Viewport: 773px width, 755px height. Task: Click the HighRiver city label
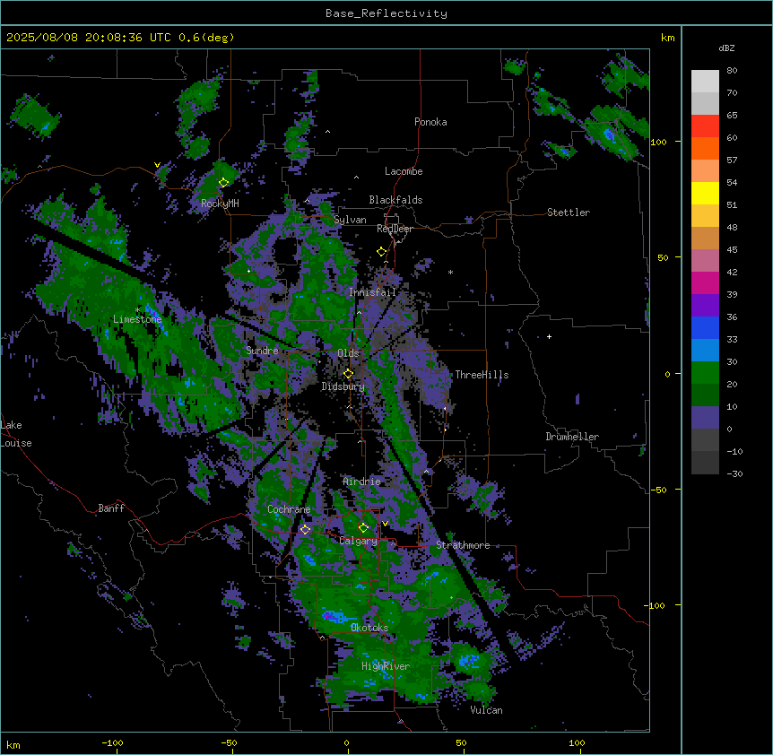(386, 666)
